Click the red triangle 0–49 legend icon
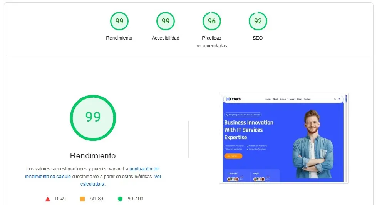 pos(48,199)
